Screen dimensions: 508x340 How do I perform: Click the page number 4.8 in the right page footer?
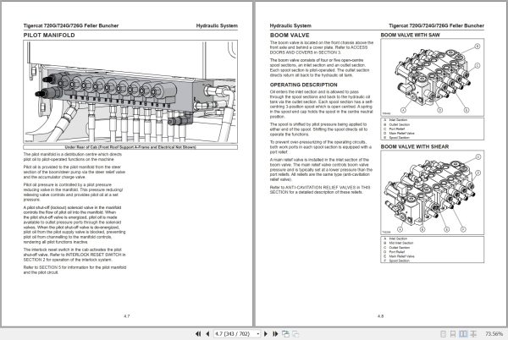[380, 316]
